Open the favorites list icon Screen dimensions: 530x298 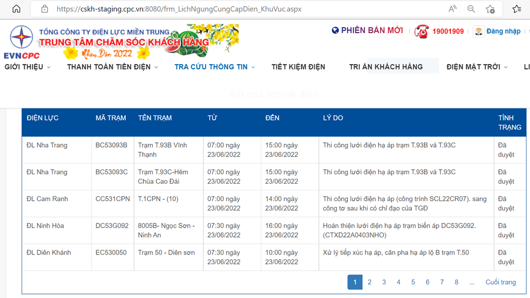517,9
